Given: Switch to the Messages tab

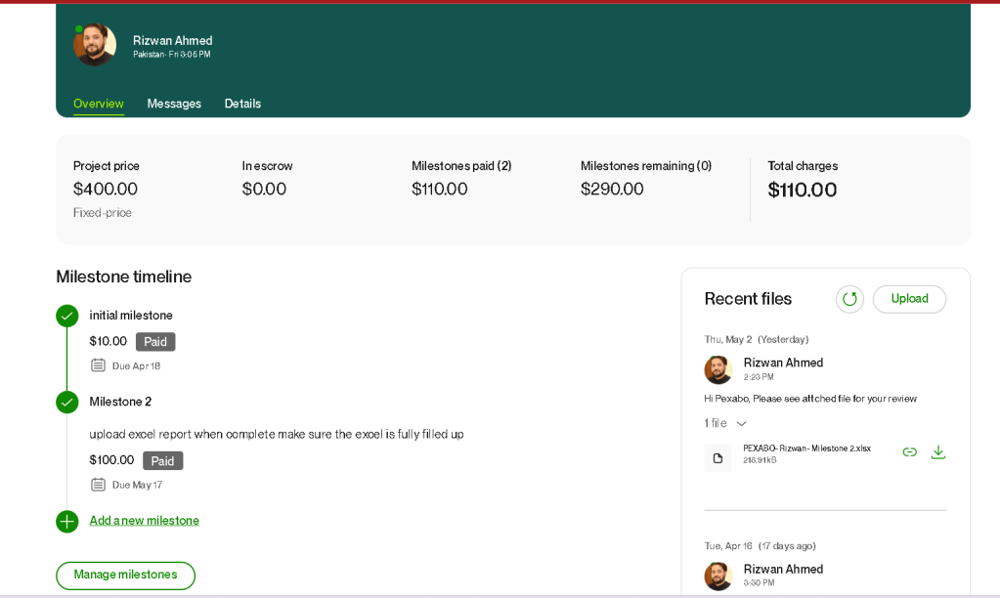Looking at the screenshot, I should 174,104.
